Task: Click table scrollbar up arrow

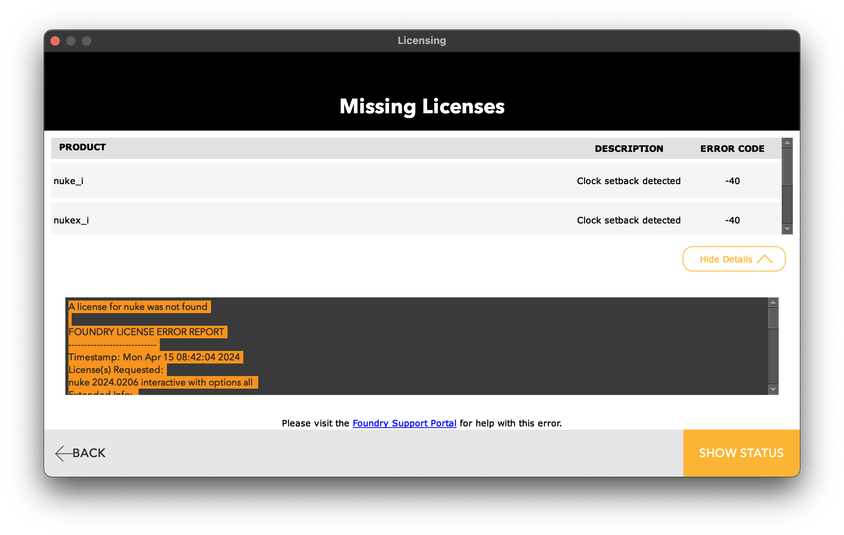Action: coord(787,143)
